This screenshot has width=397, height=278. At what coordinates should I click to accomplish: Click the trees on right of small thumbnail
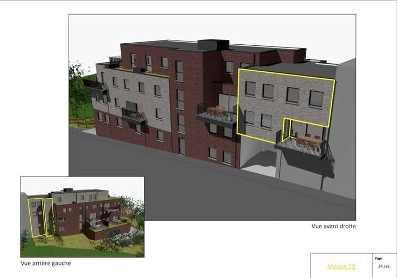(x=134, y=213)
